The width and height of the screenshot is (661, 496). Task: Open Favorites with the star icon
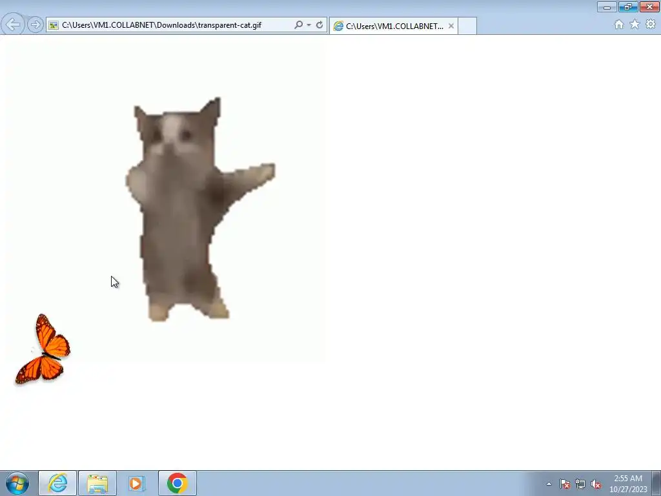click(635, 25)
